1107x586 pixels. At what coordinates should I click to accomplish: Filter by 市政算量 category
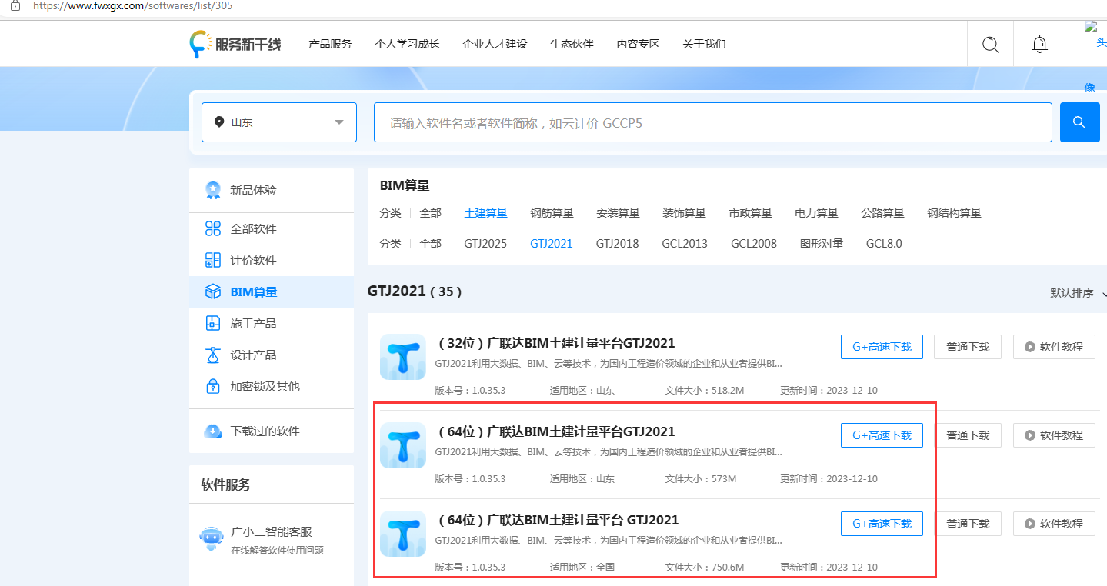(750, 213)
